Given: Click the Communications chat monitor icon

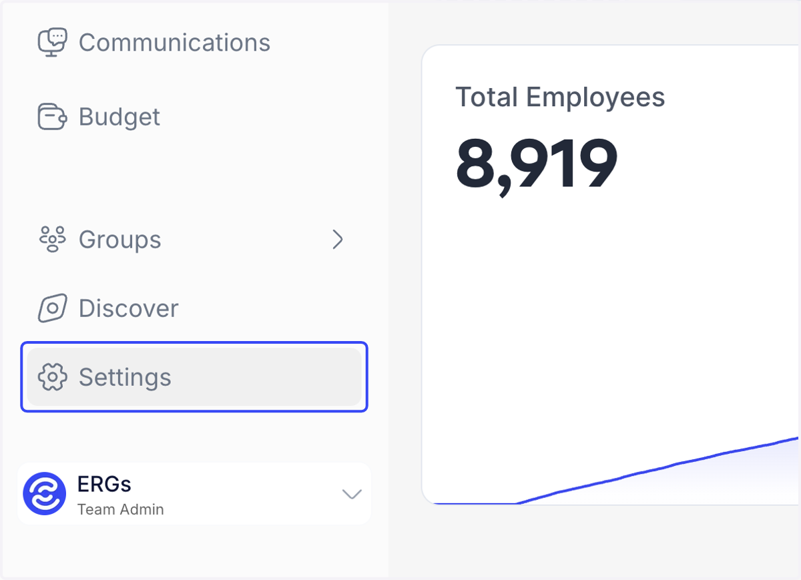Looking at the screenshot, I should [x=52, y=43].
